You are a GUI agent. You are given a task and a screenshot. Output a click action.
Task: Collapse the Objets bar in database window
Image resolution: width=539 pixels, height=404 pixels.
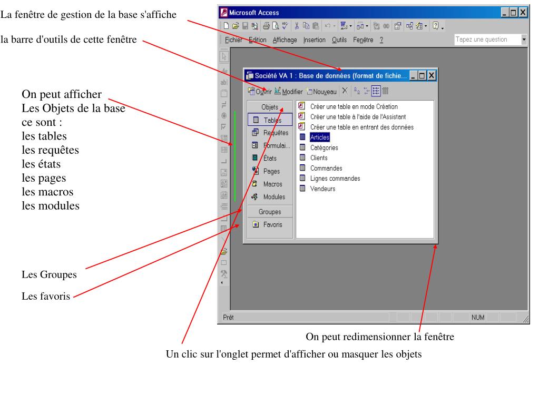tap(270, 107)
